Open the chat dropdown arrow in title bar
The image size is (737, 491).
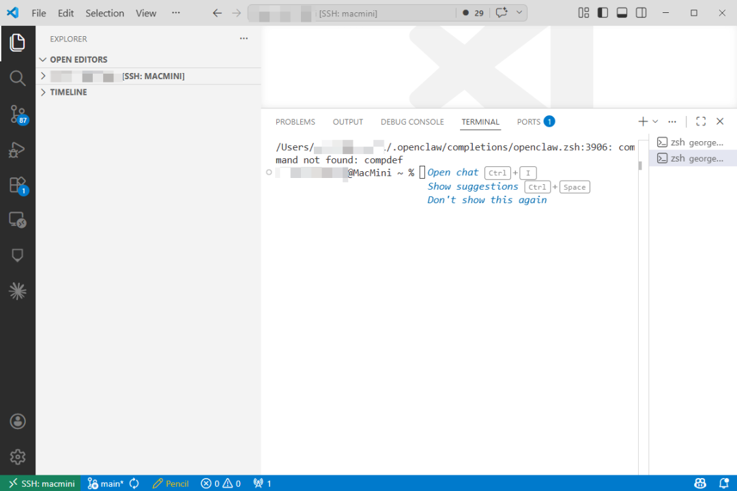[x=519, y=13]
